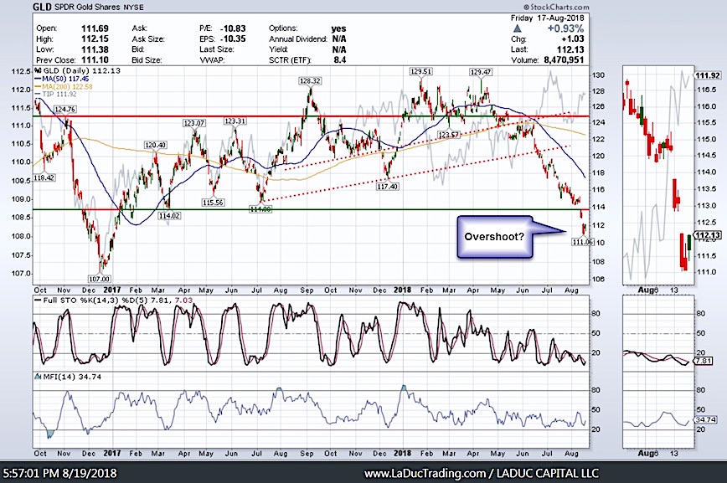Click the GLD ticker symbol in the title
This screenshot has height=483, width=727.
pyautogui.click(x=43, y=7)
